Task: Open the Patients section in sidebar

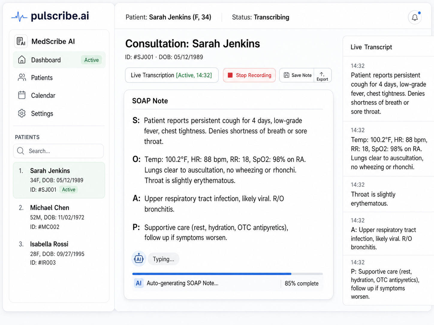Action: (x=42, y=78)
